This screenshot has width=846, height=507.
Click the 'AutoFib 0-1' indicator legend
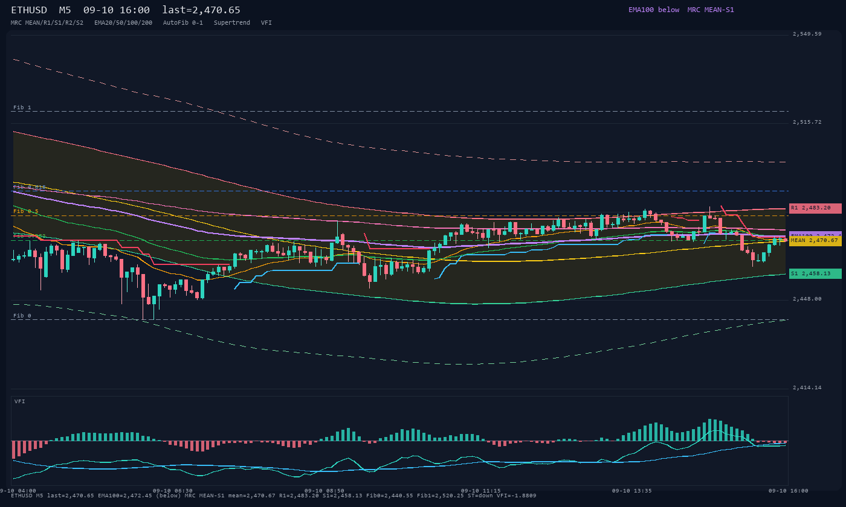[183, 23]
